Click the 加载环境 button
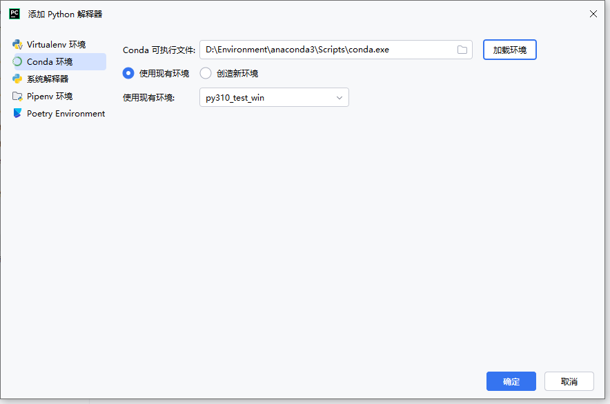 point(510,50)
